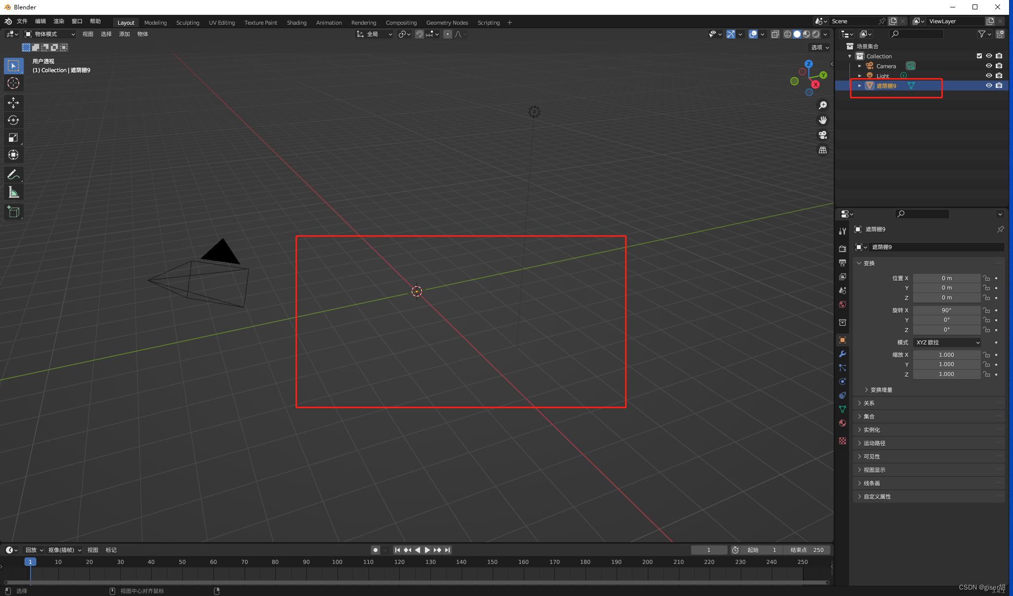Toggle Light object visibility in outliner
Screen dimensions: 1013x596
click(990, 75)
